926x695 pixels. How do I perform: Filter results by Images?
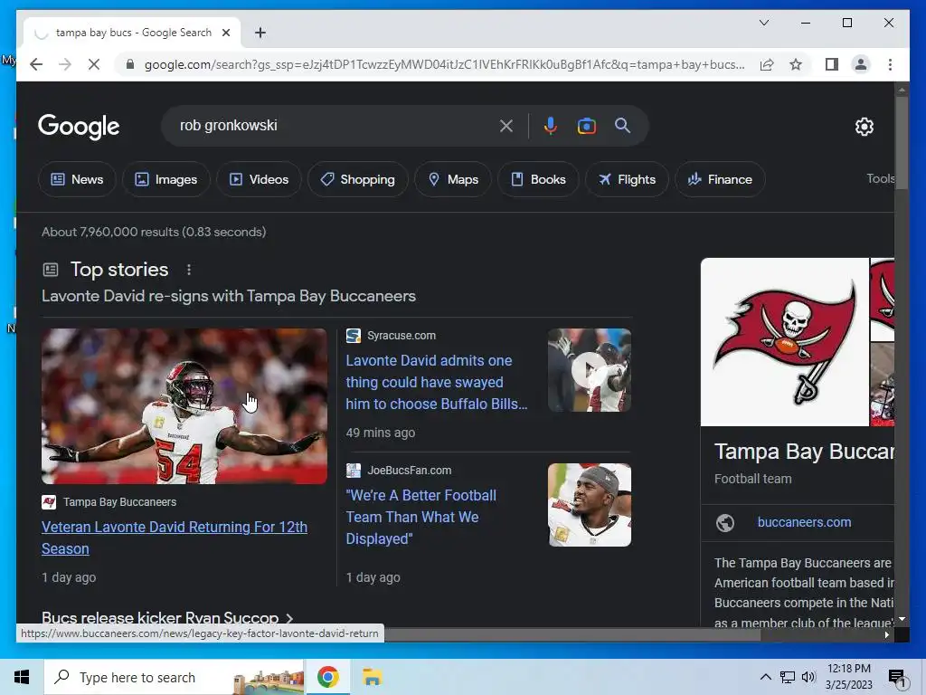[x=166, y=179]
